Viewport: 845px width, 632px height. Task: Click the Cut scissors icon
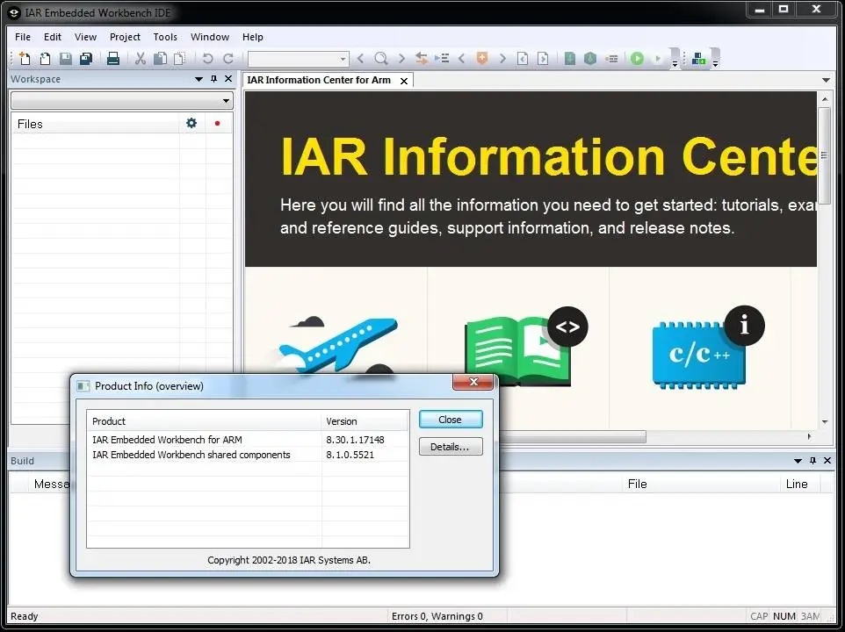point(141,58)
